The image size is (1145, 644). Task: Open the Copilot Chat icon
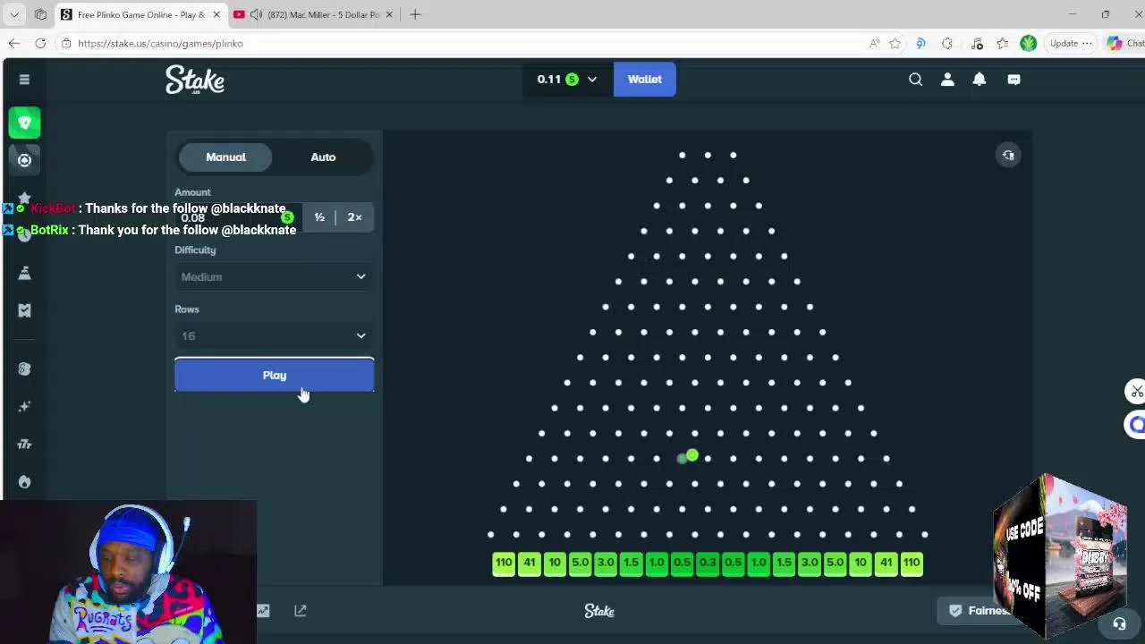point(1124,43)
